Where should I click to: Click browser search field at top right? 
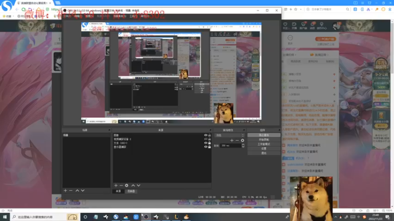pyautogui.click(x=328, y=9)
